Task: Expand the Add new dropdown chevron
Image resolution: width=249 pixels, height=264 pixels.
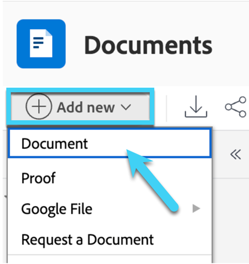Action: (x=126, y=107)
